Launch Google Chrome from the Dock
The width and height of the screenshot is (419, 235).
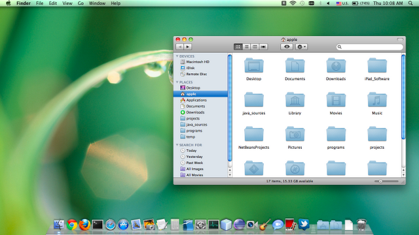(x=72, y=225)
